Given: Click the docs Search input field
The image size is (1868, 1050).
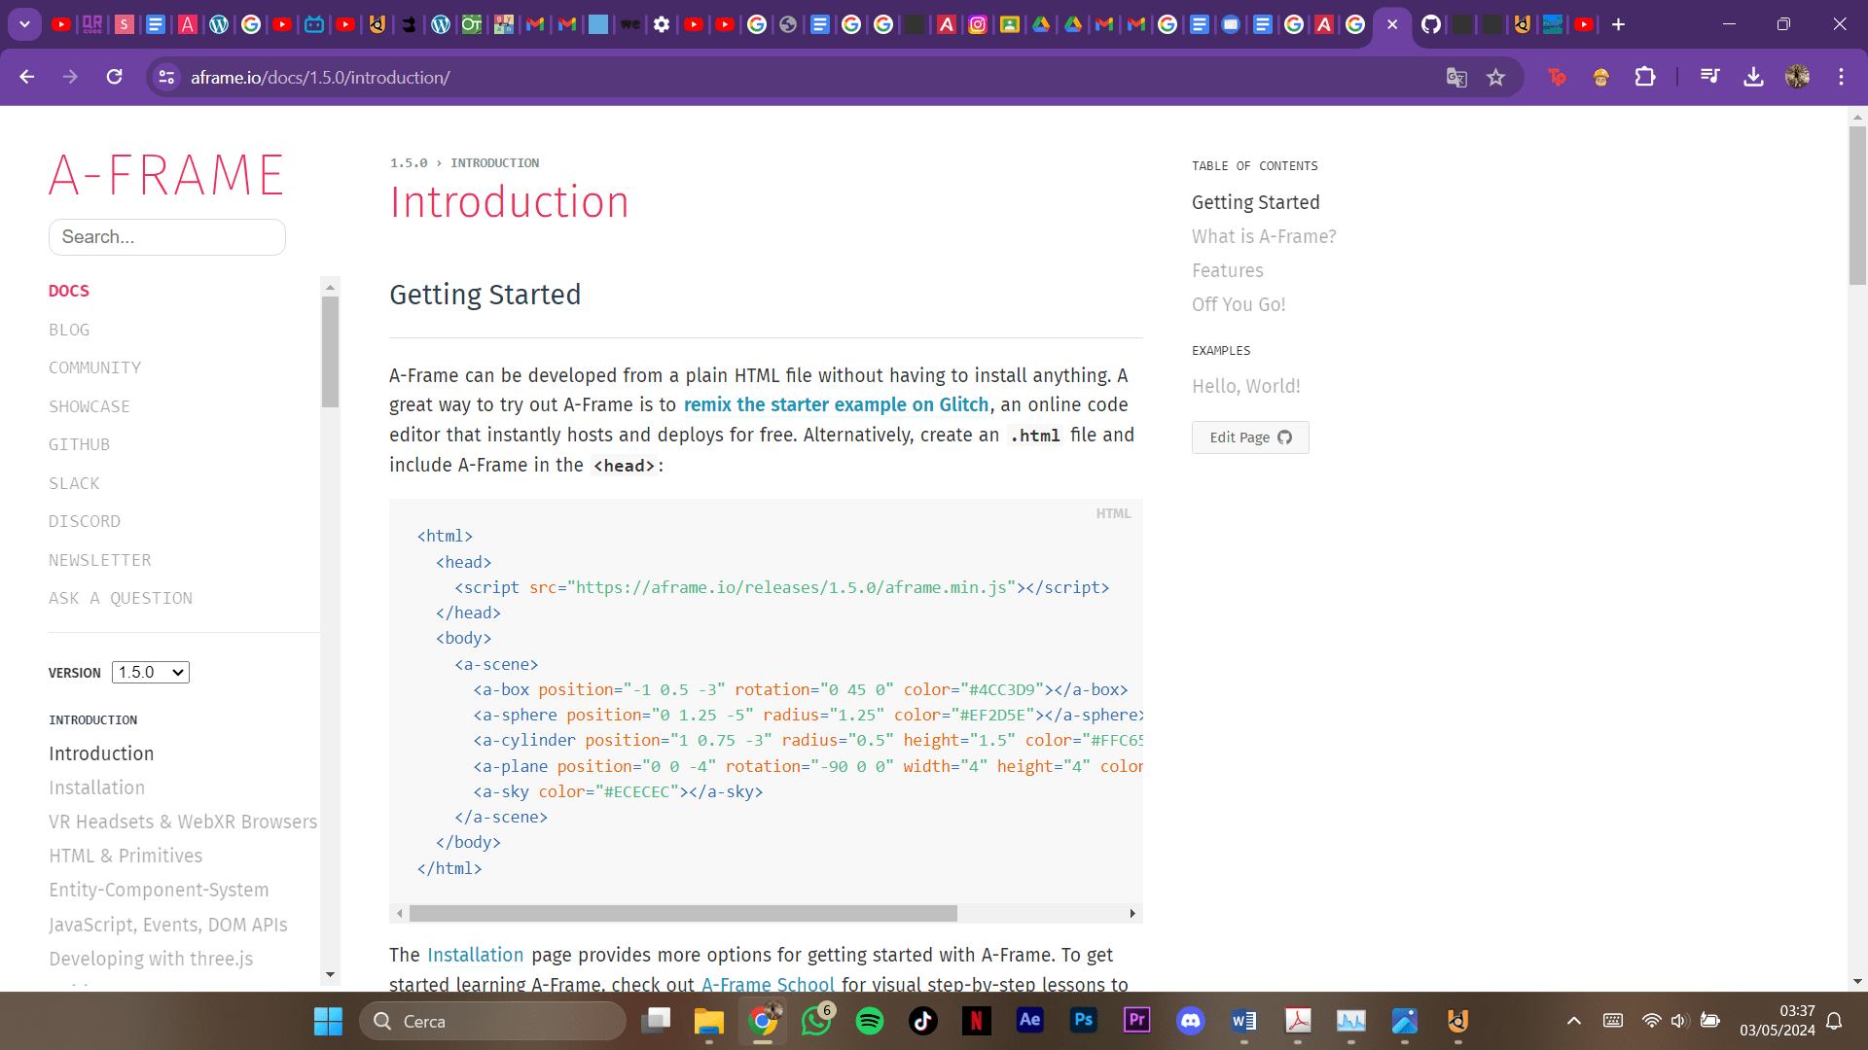Looking at the screenshot, I should [x=167, y=237].
